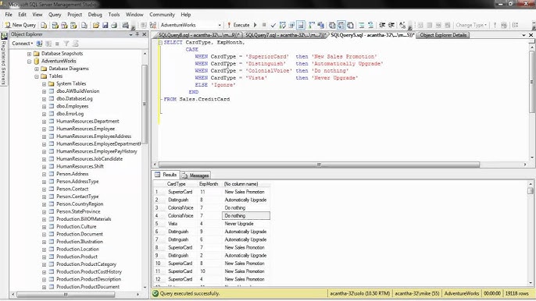This screenshot has height=301, width=536.
Task: Collapse the AdventureWorks database node
Action: [29, 62]
